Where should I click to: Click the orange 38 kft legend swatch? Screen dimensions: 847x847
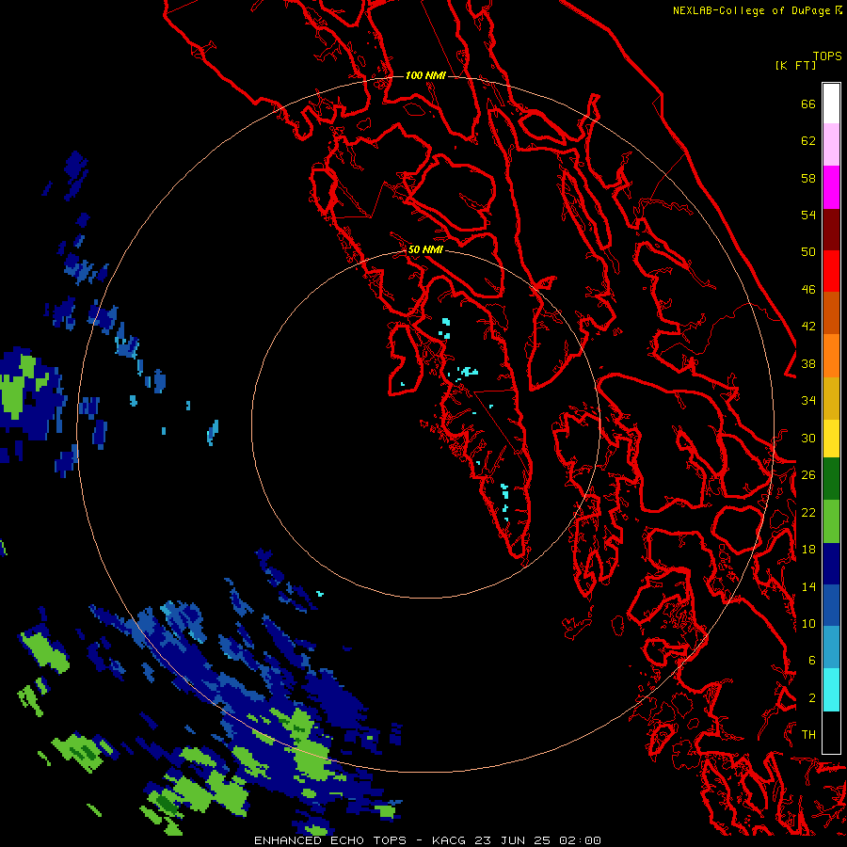(x=831, y=356)
